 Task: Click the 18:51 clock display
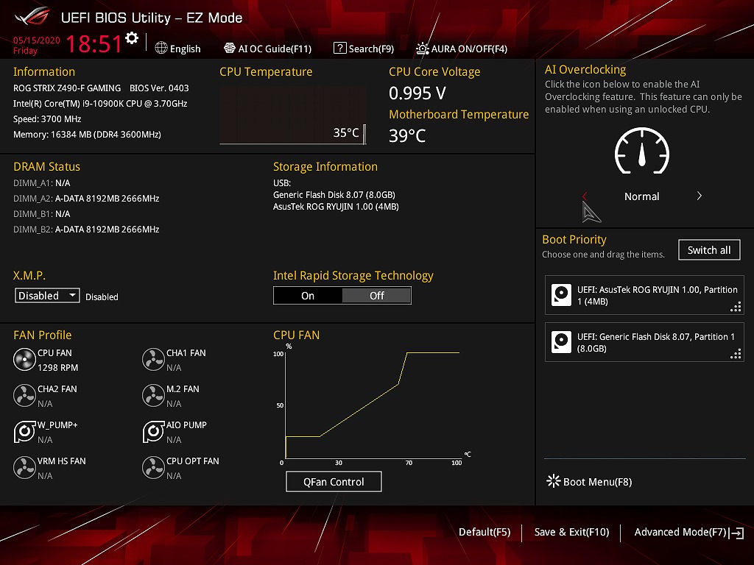click(x=94, y=43)
